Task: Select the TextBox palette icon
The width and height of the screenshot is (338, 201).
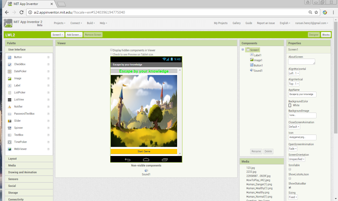Action: pyautogui.click(x=10, y=135)
